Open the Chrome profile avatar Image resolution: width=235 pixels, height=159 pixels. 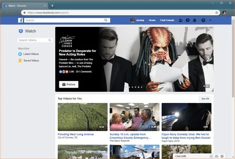tap(225, 13)
